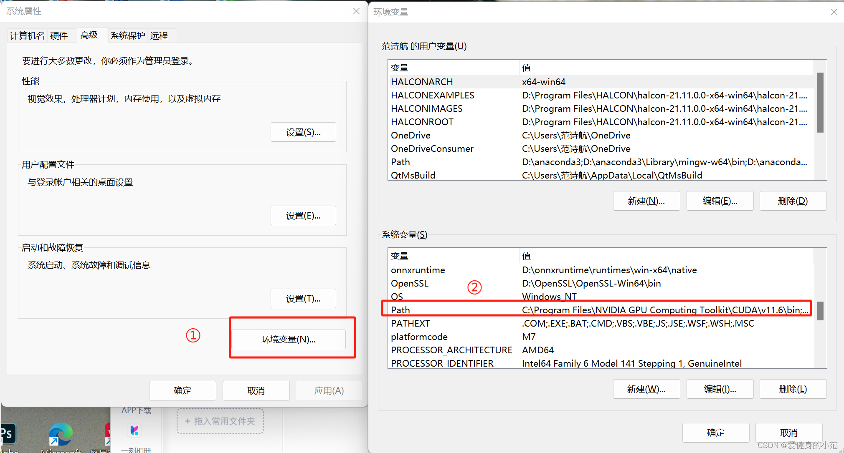Close the 系统属性 dialog window
This screenshot has height=453, width=844.
(x=356, y=11)
